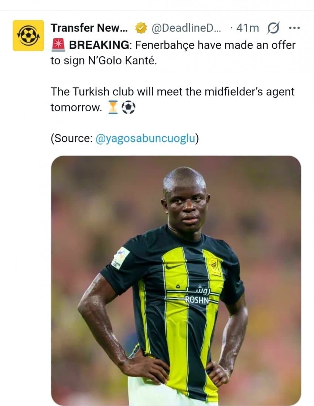Screen dimensions: 314x406
Task: Open the Transfer New... account name
Action: (x=89, y=28)
